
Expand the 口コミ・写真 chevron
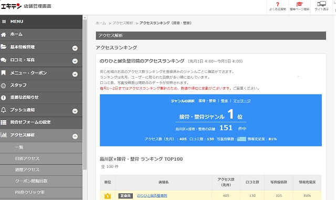coord(75,61)
